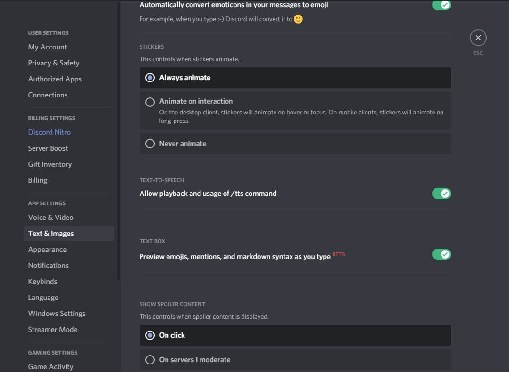The height and width of the screenshot is (372, 509).
Task: Turn off markdown preview as you type
Action: [x=441, y=254]
